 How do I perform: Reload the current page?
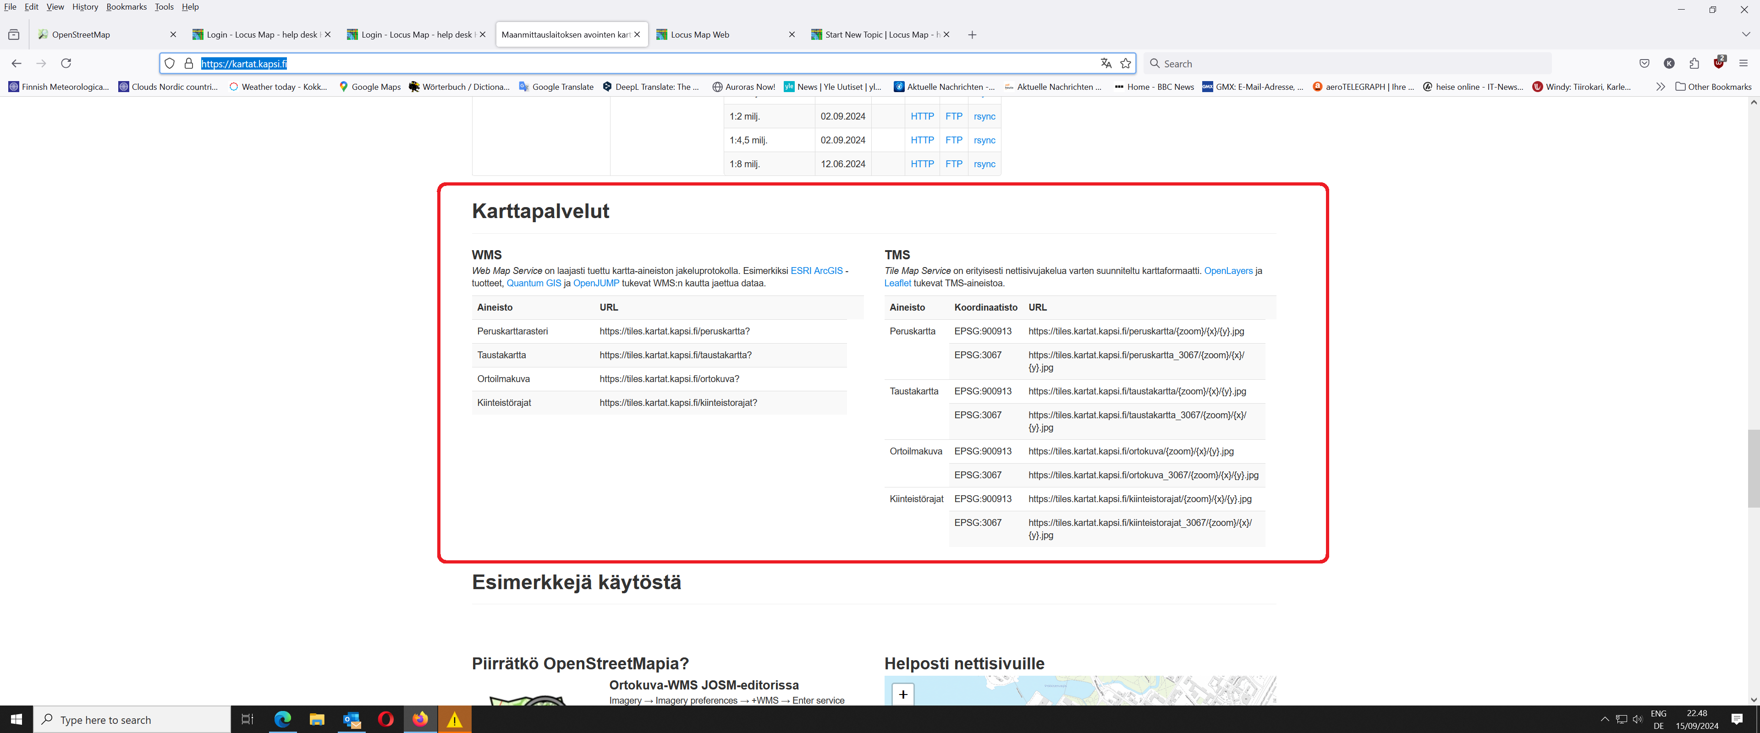click(x=66, y=64)
